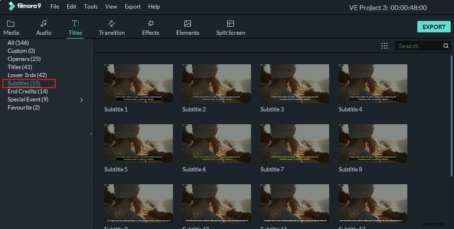
Task: Open the View menu
Action: pyautogui.click(x=111, y=6)
